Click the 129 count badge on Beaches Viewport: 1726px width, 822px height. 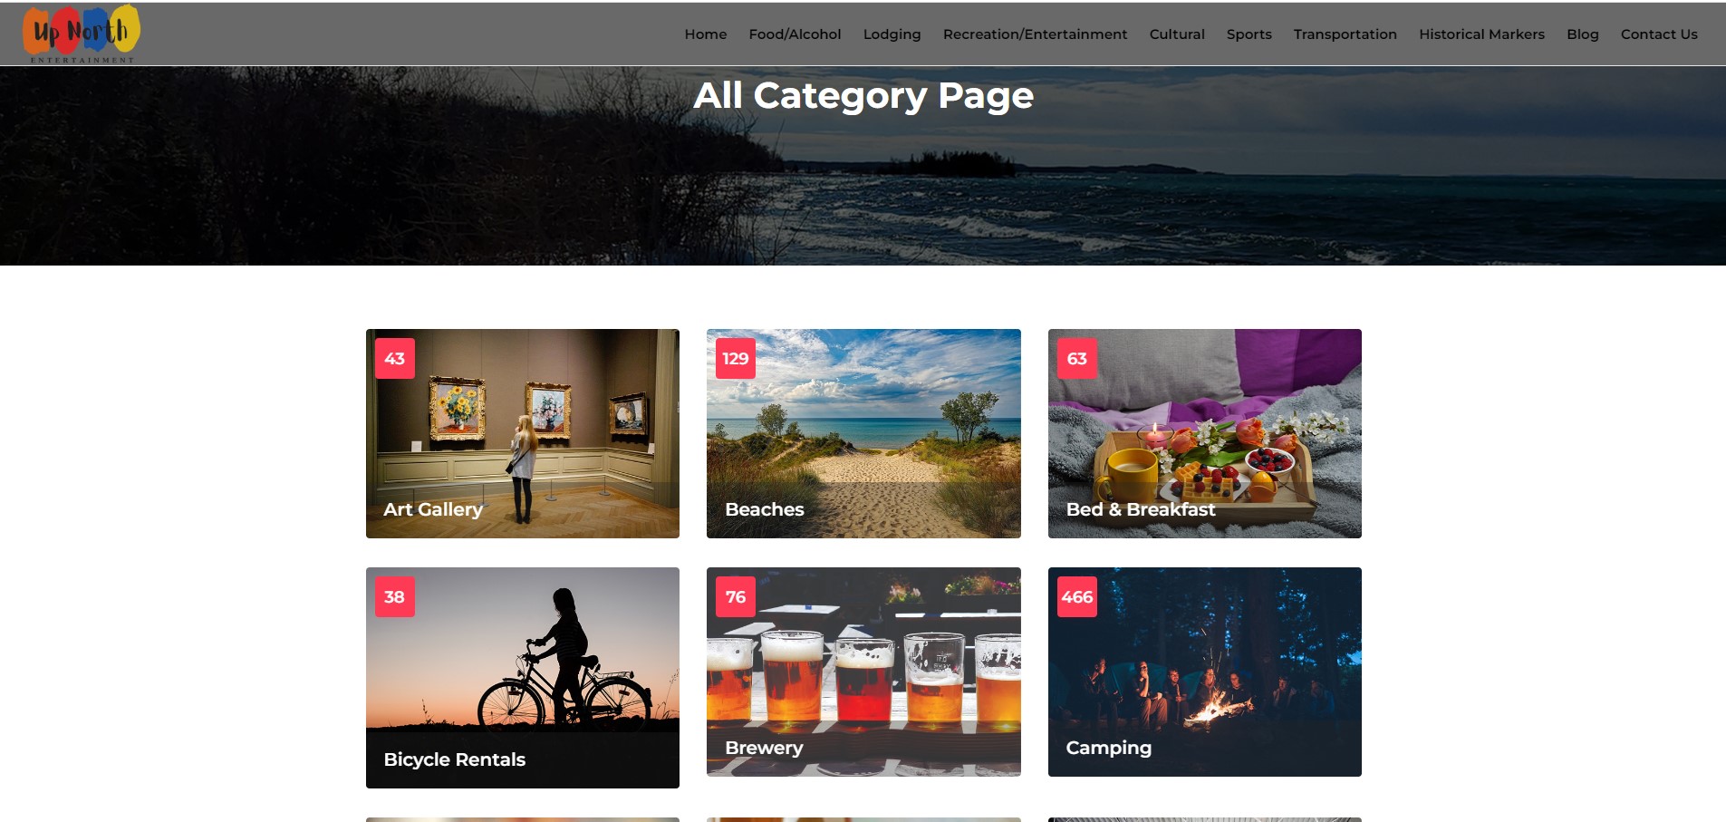click(736, 358)
